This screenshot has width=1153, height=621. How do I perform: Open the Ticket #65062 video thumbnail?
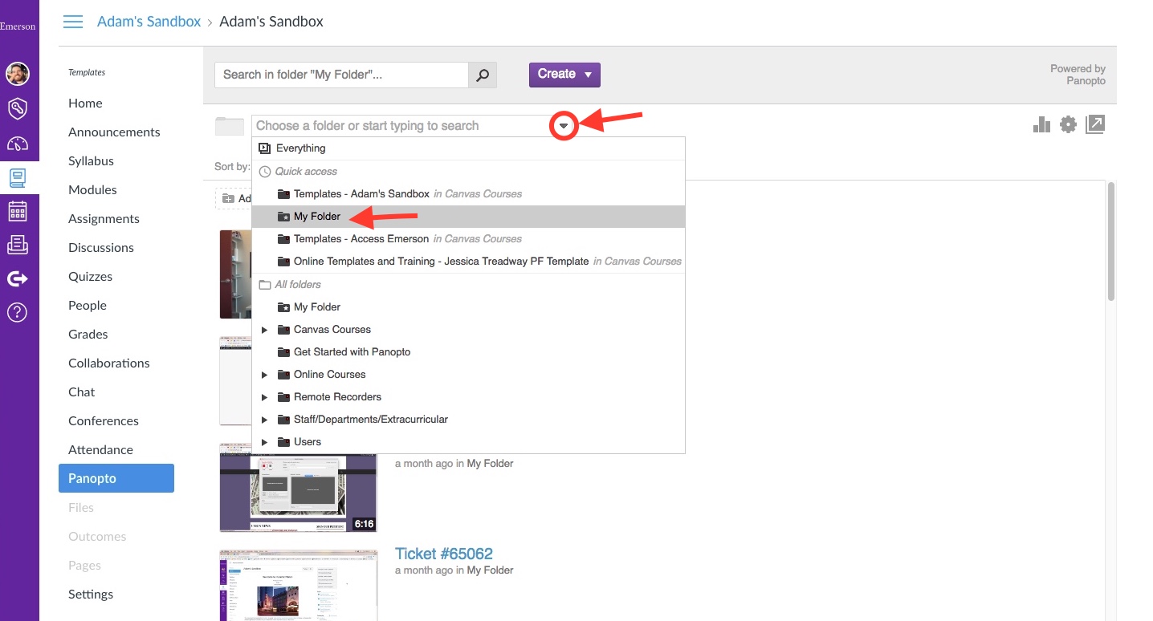[298, 585]
